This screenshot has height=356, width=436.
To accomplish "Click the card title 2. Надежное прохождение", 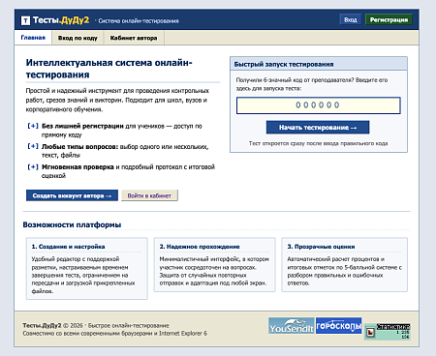I will pyautogui.click(x=200, y=247).
